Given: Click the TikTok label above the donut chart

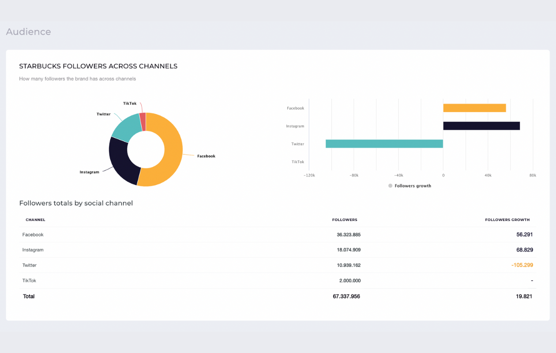Looking at the screenshot, I should [130, 103].
